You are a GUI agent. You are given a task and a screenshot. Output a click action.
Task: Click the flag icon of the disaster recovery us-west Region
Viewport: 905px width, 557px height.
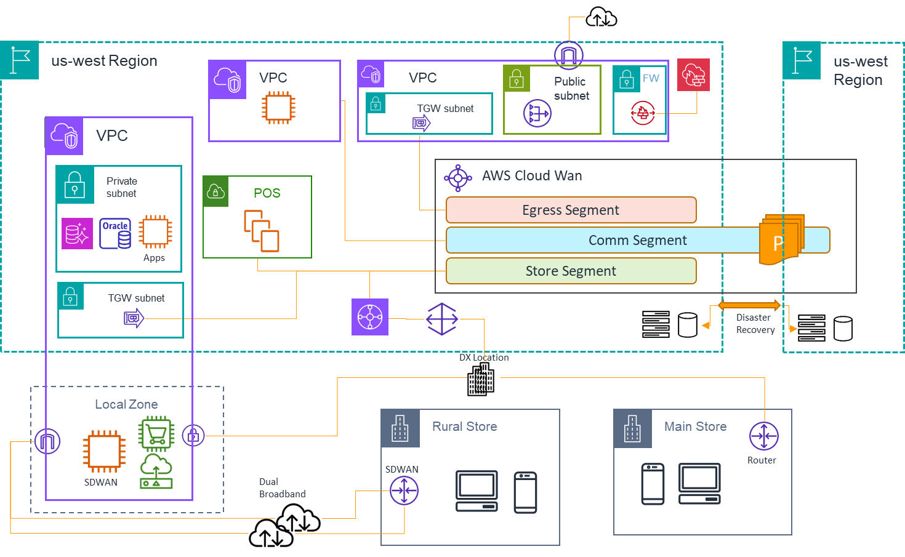tap(802, 60)
